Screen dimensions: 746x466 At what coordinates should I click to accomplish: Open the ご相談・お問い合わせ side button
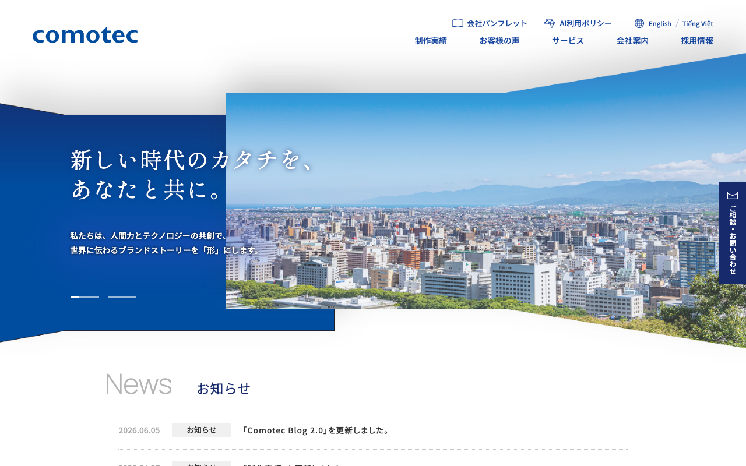coord(733,233)
